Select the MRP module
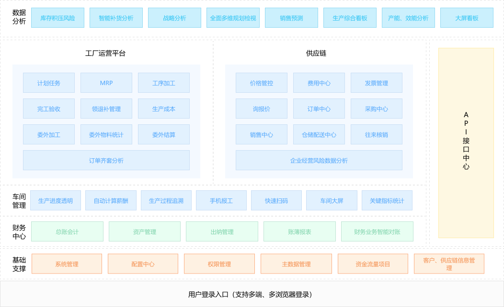 point(106,83)
